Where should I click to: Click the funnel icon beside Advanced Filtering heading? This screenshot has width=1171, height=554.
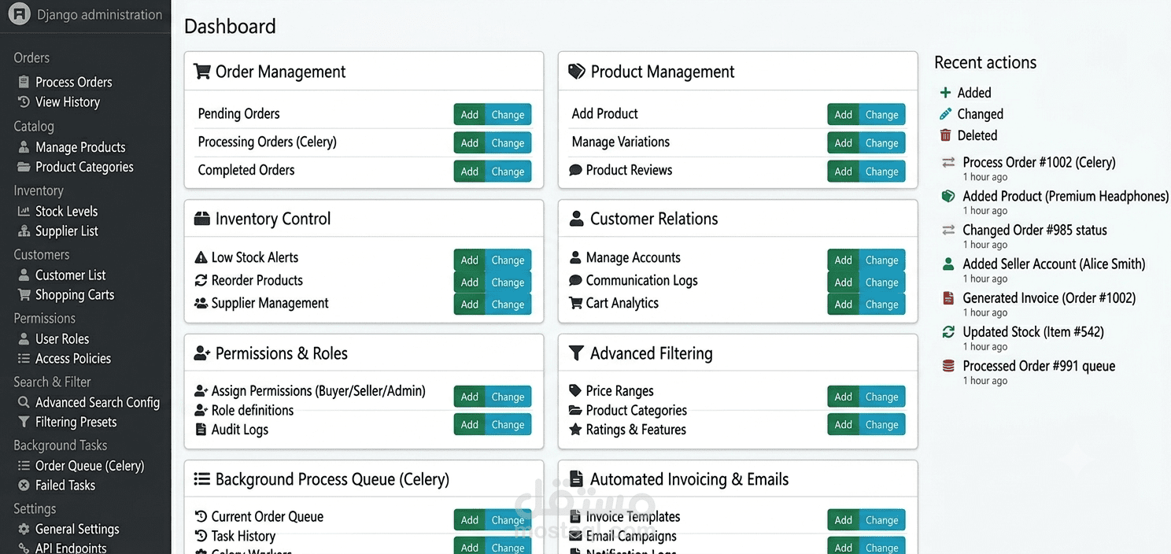pyautogui.click(x=576, y=353)
